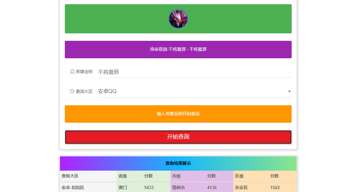Click the purple 淬命双剑-干将莫邪 banner
The image size is (350, 192).
[178, 50]
